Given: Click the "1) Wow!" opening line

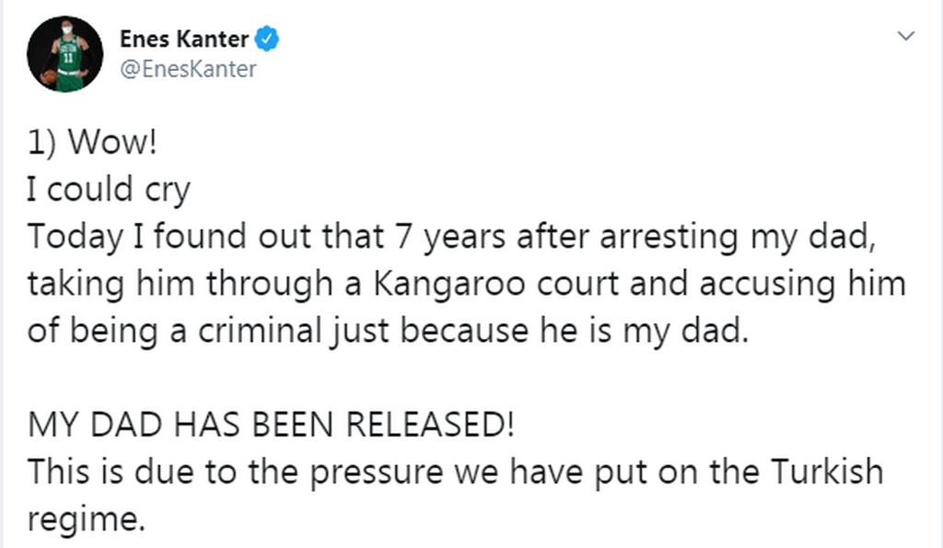Looking at the screenshot, I should pos(89,145).
